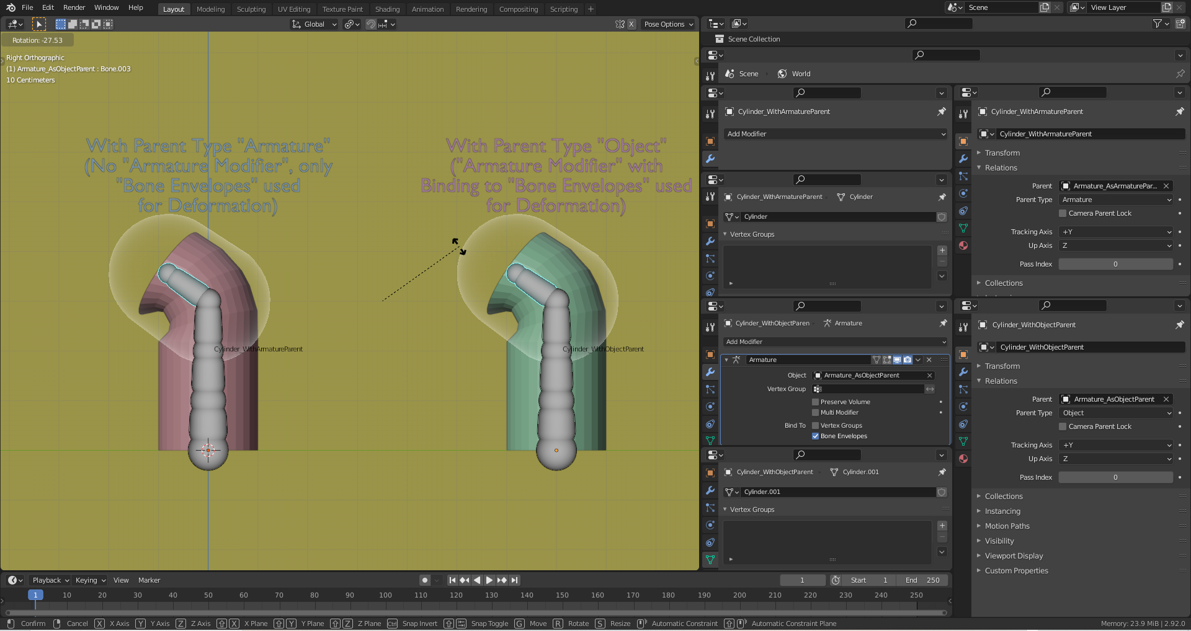Screen dimensions: 1191x631
Task: Click the Add Modifier button for Cylinder_WithObjectParent
Action: [x=836, y=342]
